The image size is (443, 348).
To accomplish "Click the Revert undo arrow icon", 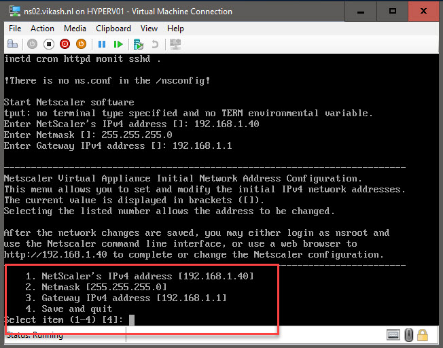I will (155, 44).
